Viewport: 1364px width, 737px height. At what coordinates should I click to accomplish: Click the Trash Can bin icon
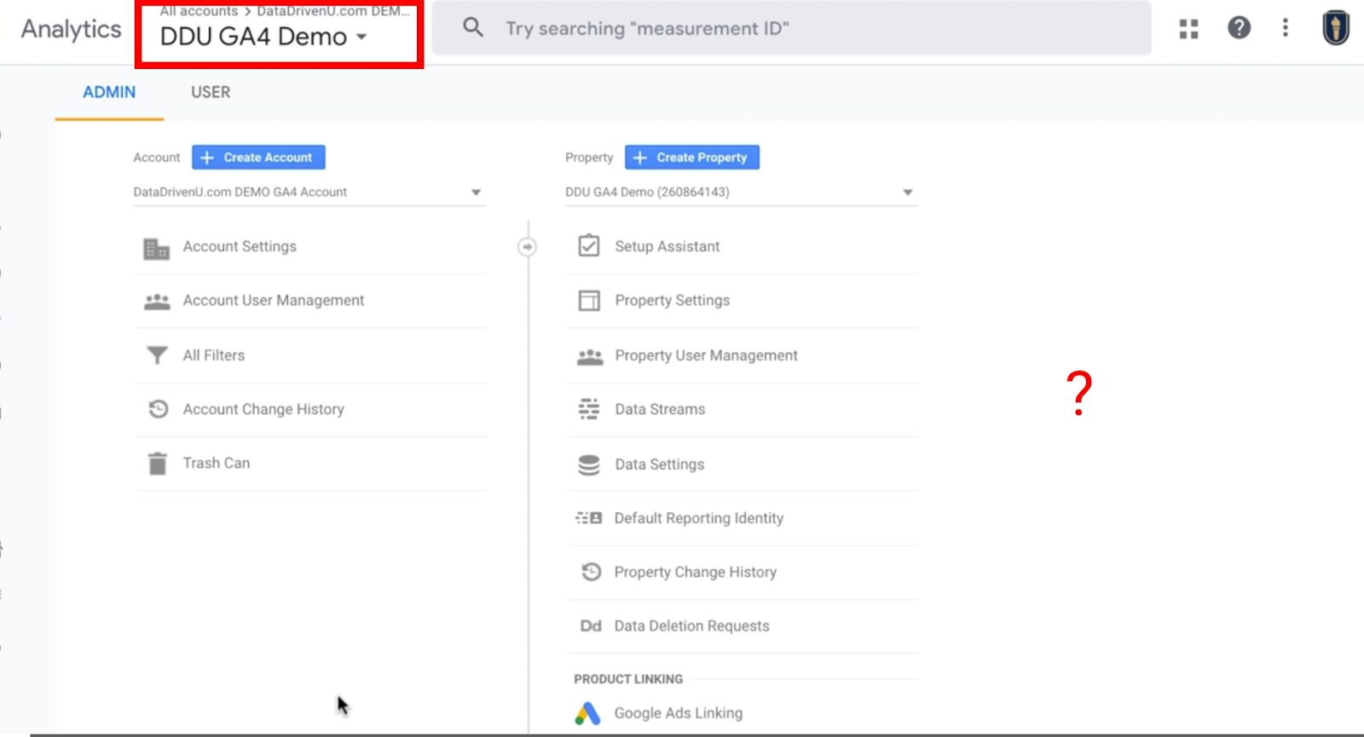click(158, 464)
